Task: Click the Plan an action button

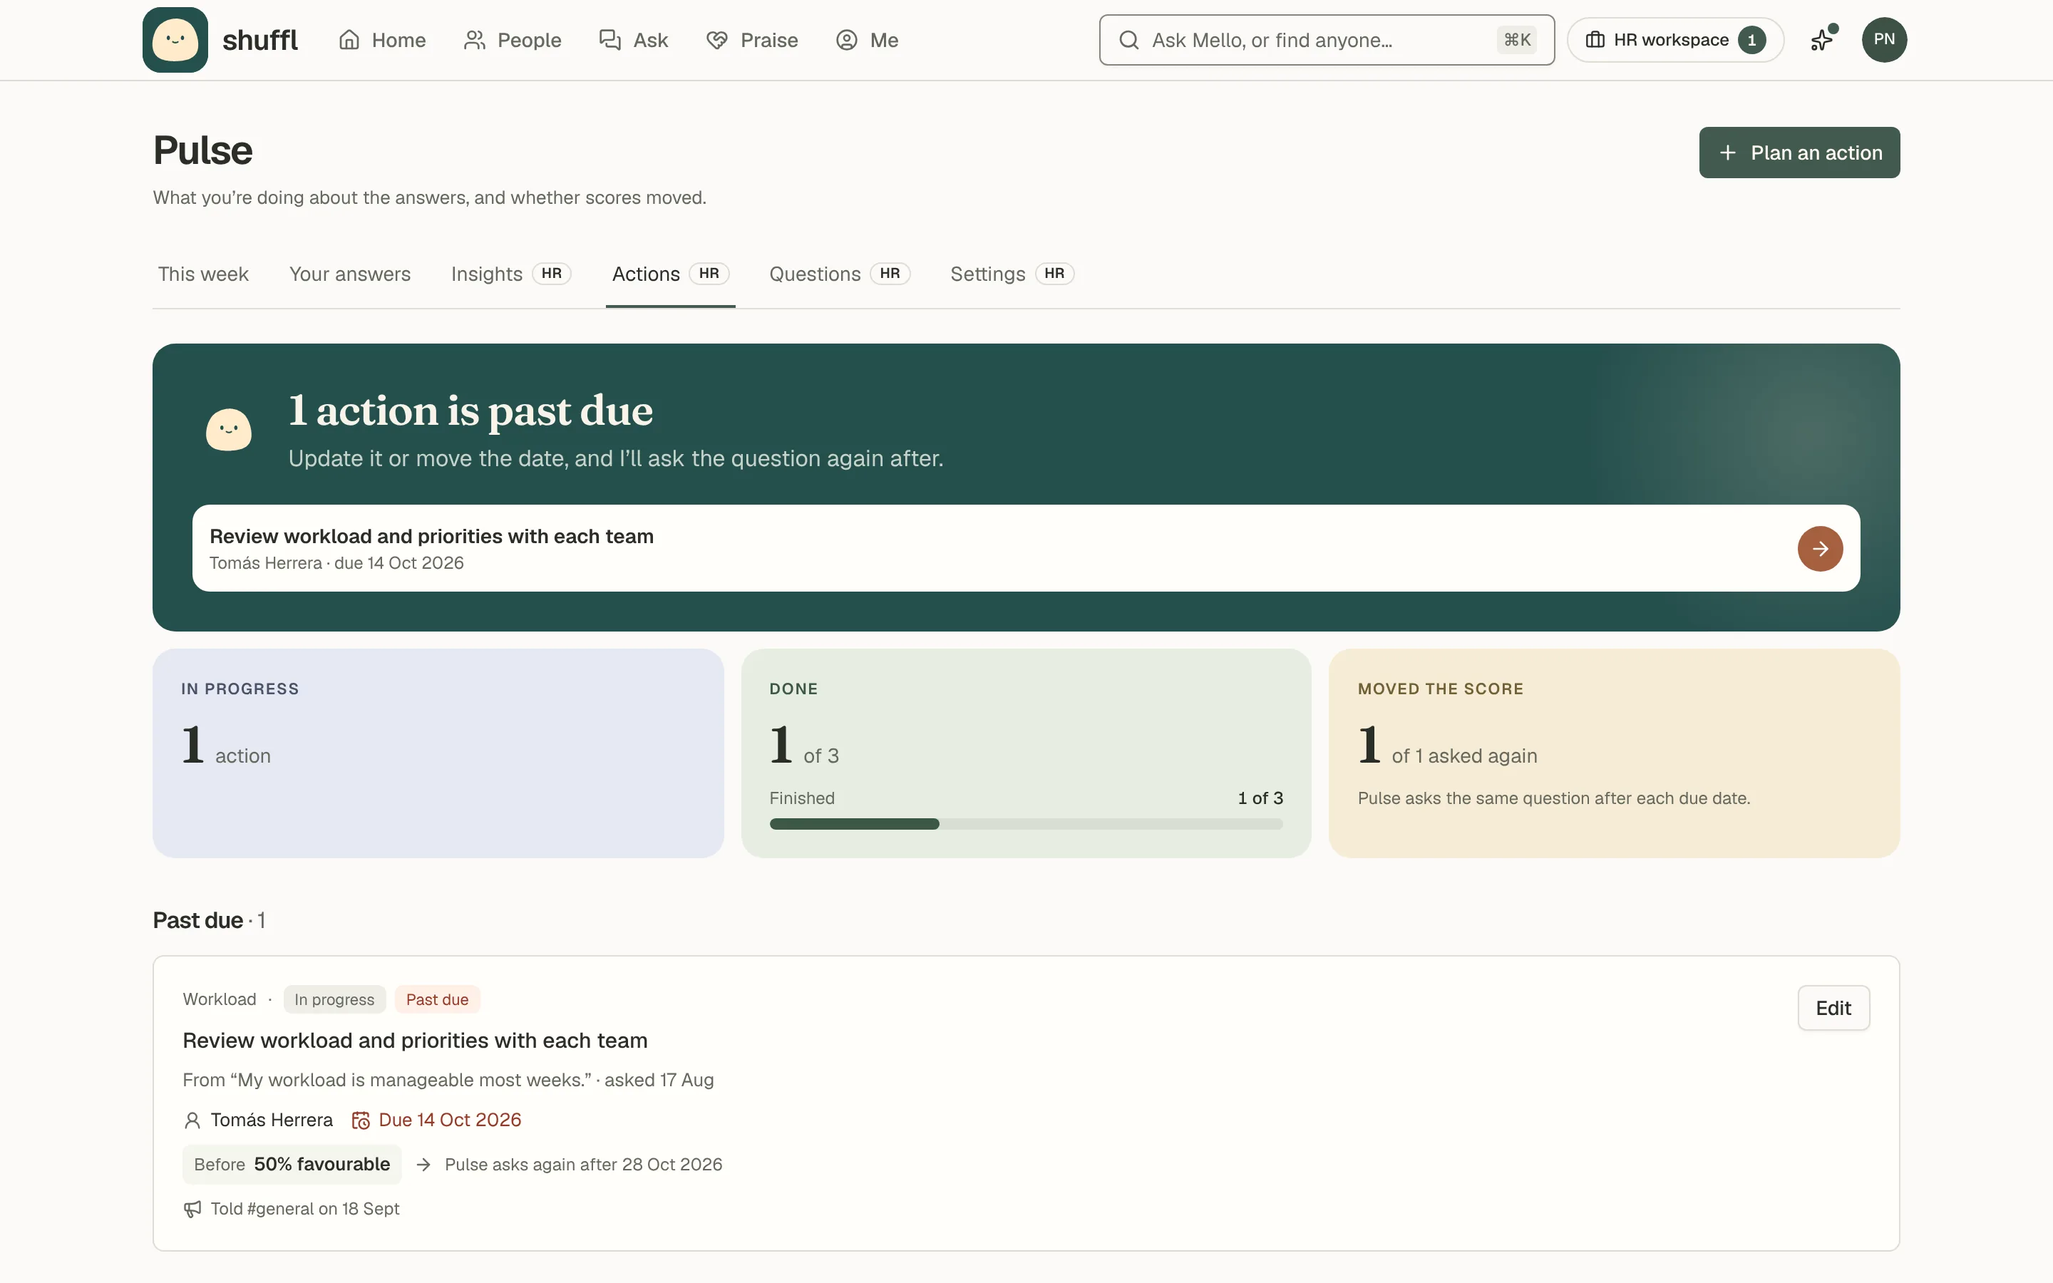Action: point(1799,153)
